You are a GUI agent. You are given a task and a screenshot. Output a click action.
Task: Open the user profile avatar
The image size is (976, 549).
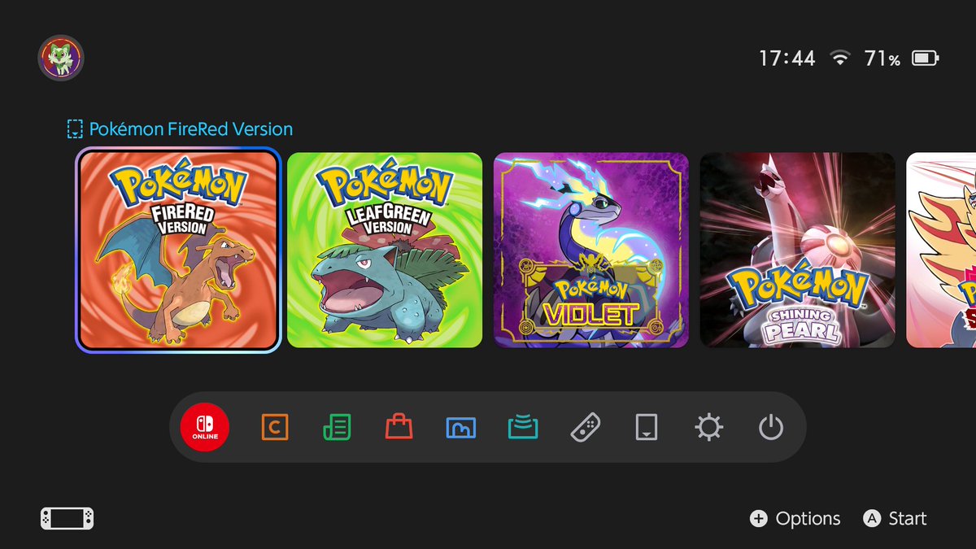(x=61, y=58)
